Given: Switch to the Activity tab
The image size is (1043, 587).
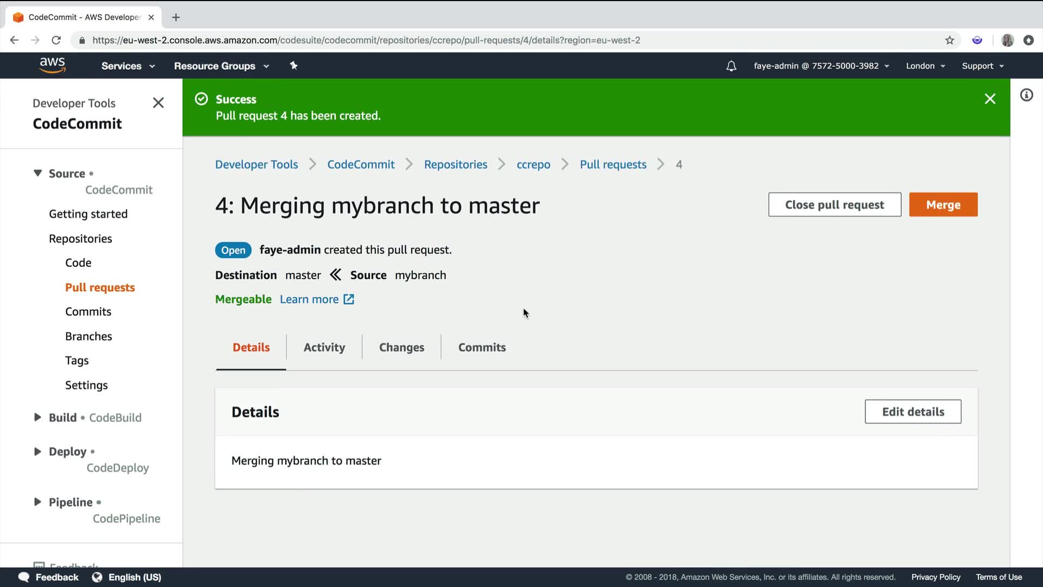Looking at the screenshot, I should 324,347.
